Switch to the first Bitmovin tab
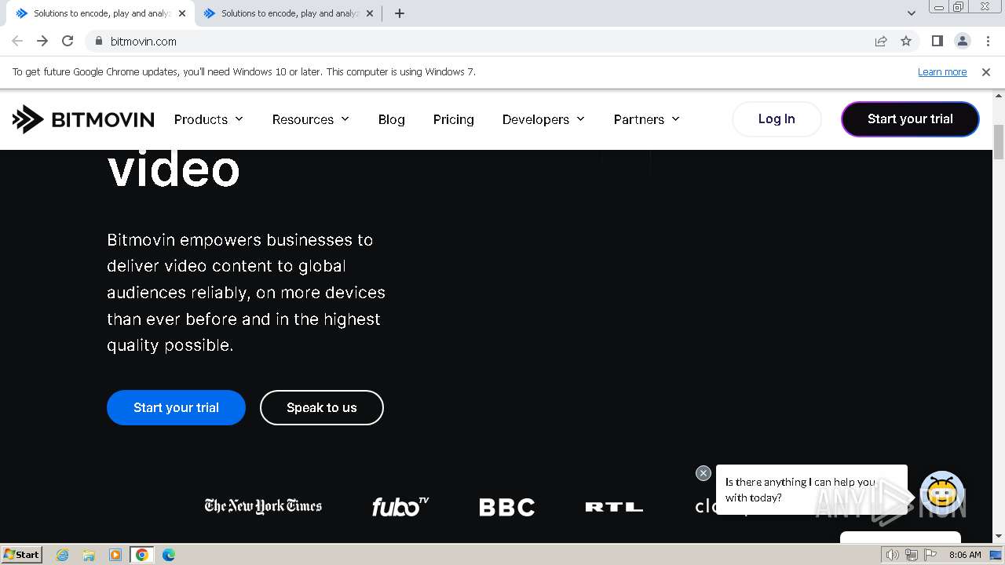The height and width of the screenshot is (565, 1005). 100,13
